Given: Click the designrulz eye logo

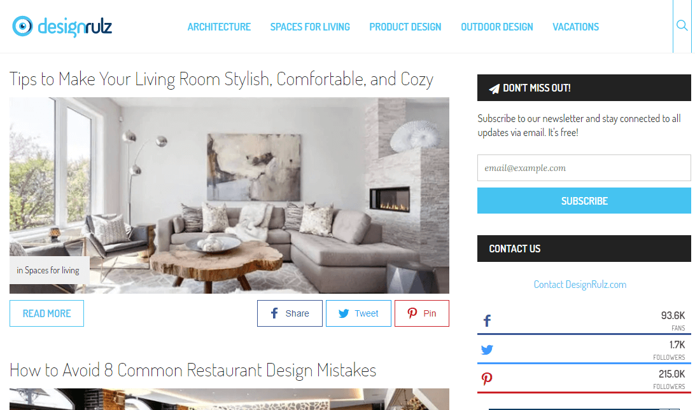Looking at the screenshot, I should click(x=22, y=26).
